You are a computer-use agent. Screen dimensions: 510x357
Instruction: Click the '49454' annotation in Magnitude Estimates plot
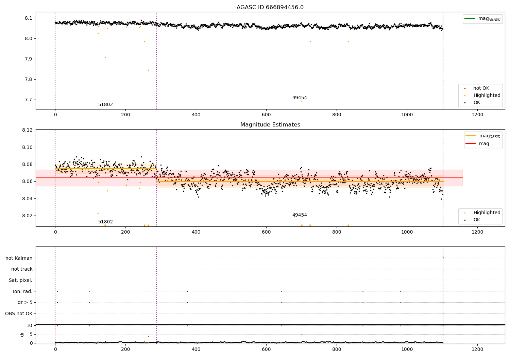(x=300, y=215)
